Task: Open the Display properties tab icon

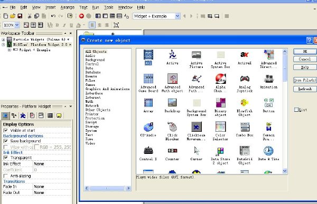Action: coord(5,115)
